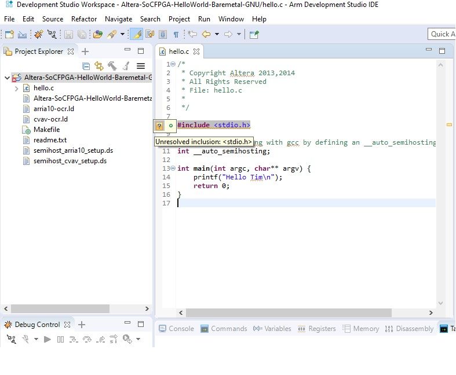The width and height of the screenshot is (456, 375).
Task: Open the Source menu
Action: coord(53,19)
